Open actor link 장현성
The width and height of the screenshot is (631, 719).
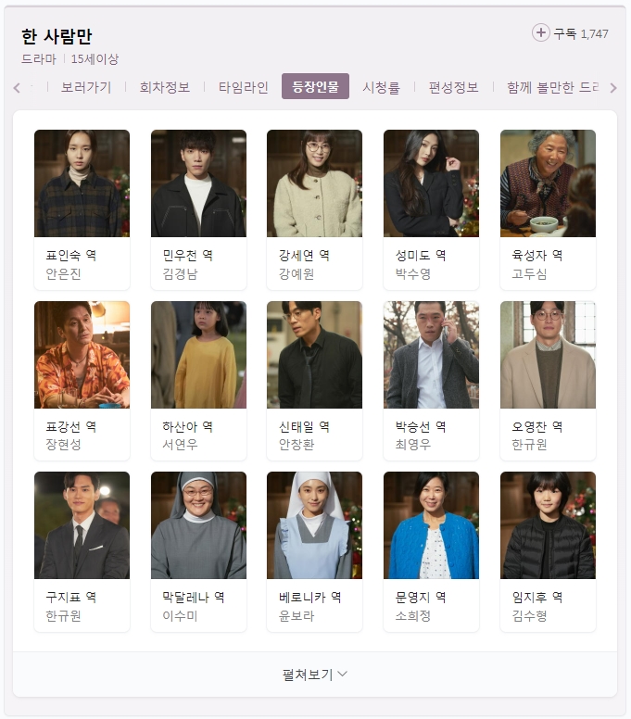pyautogui.click(x=63, y=445)
